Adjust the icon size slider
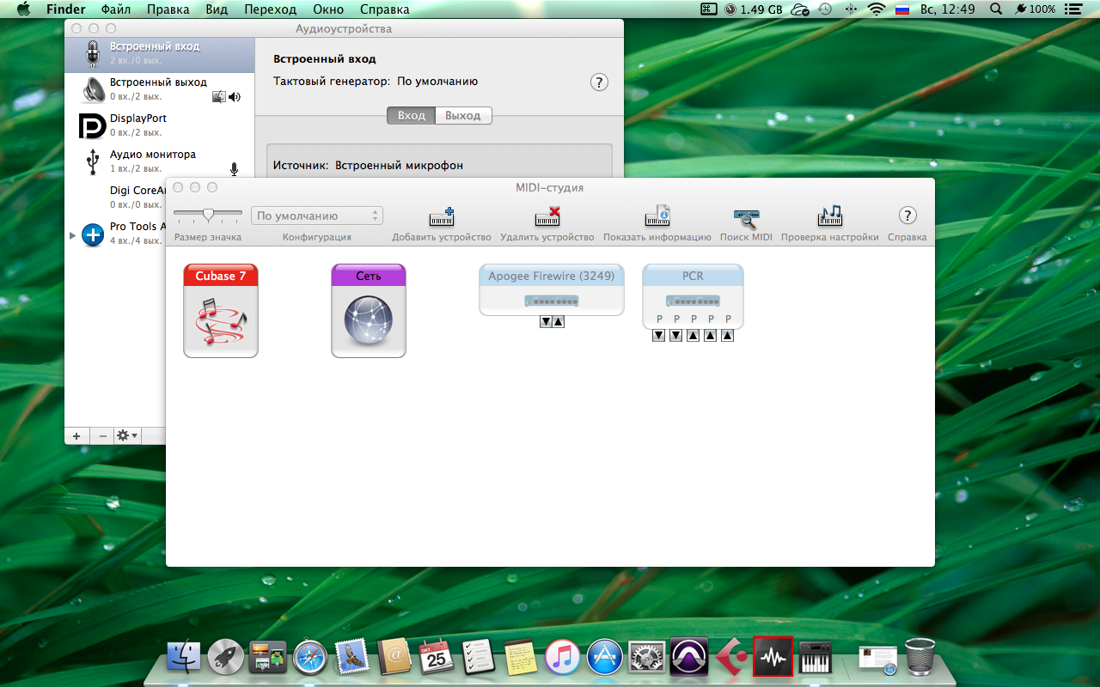The height and width of the screenshot is (687, 1100). 208,215
